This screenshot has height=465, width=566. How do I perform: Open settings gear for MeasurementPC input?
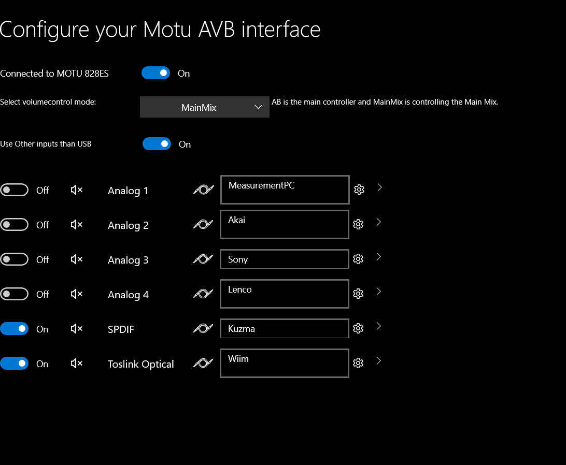[359, 190]
